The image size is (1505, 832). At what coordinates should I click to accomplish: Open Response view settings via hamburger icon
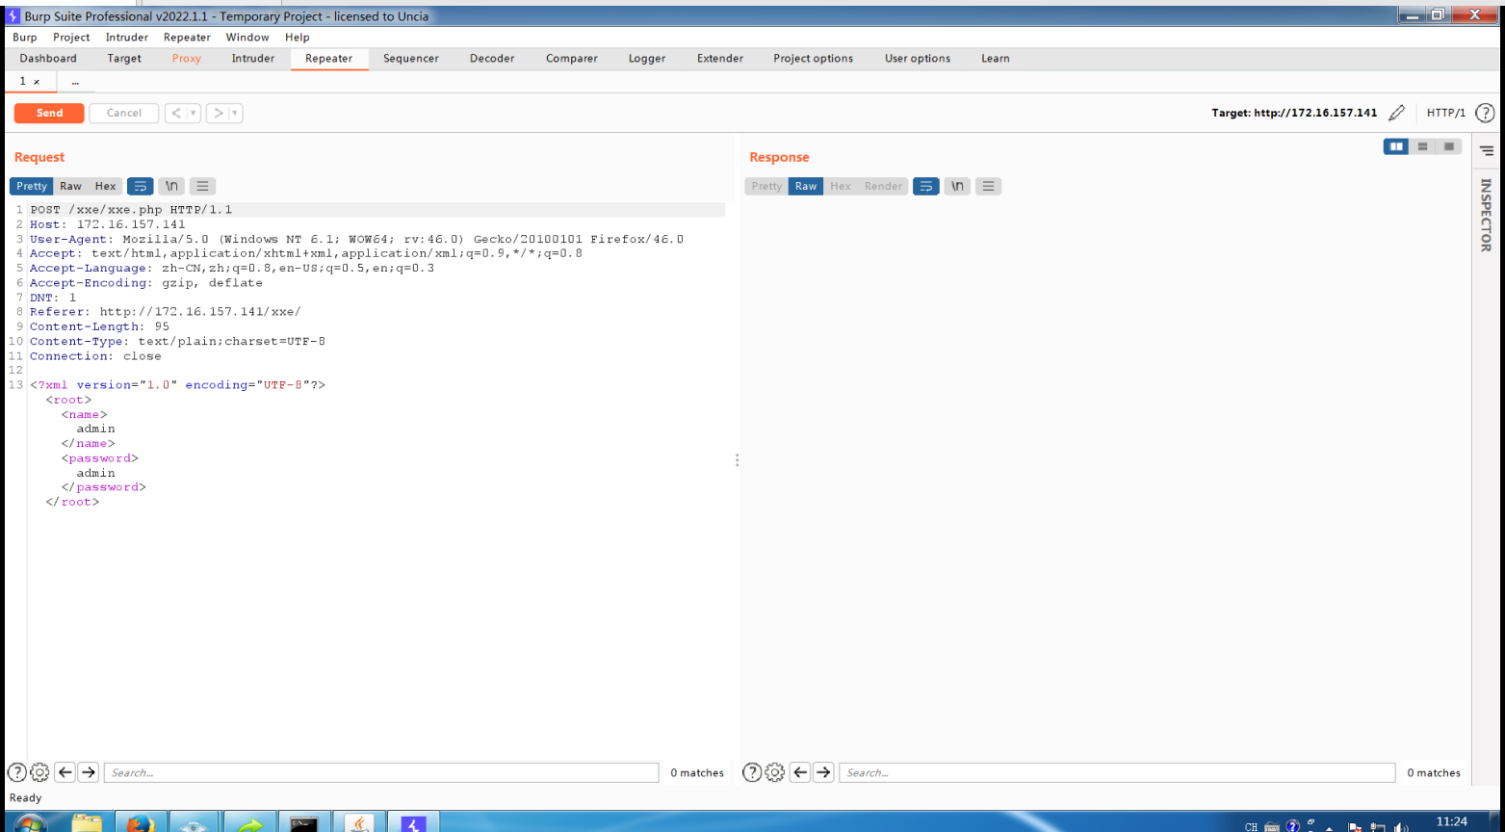(x=988, y=186)
